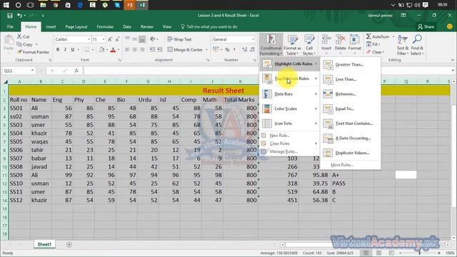This screenshot has width=457, height=257.
Task: Click Tell me what you want to do
Action: [209, 26]
